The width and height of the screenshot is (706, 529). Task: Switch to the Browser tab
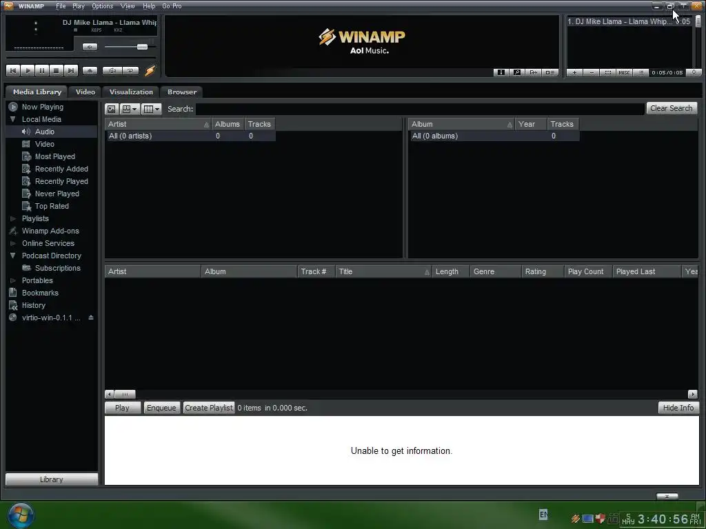182,92
